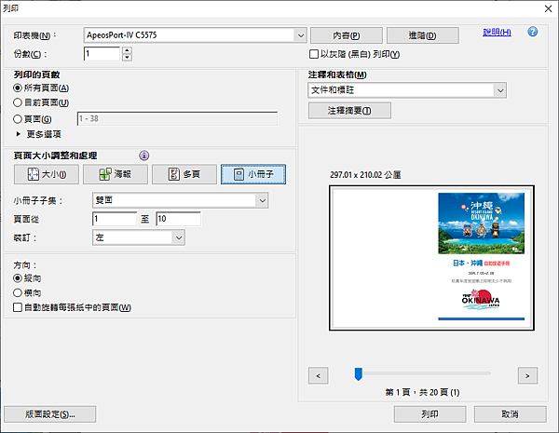Go to previous preview page arrow
The width and height of the screenshot is (559, 433).
pos(318,375)
